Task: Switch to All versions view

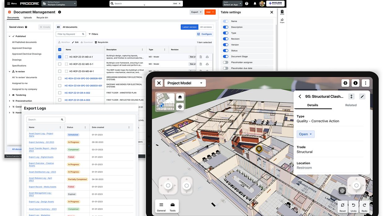Action: tap(206, 27)
